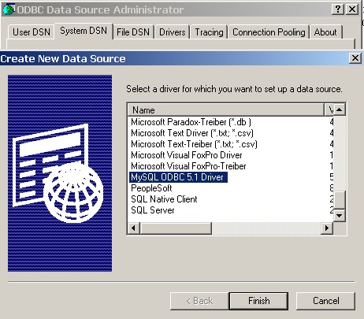The width and height of the screenshot is (364, 319).
Task: Click the Finish button
Action: point(258,301)
